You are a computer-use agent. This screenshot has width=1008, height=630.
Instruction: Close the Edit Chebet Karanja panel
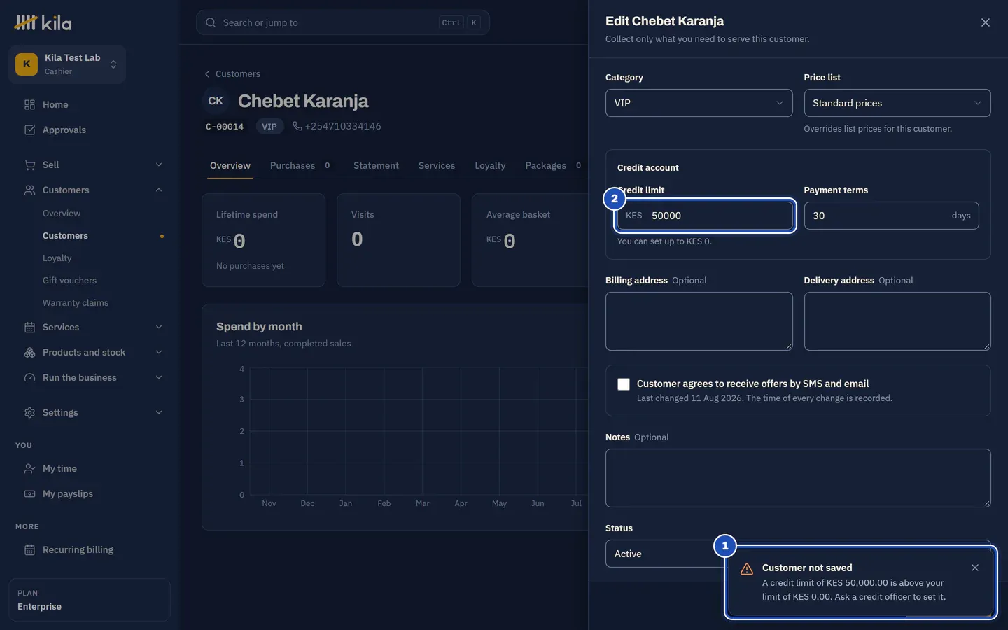click(986, 22)
